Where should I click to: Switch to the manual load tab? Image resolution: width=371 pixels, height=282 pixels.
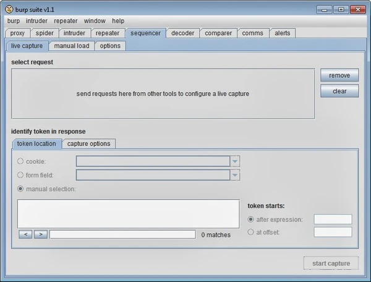pyautogui.click(x=72, y=46)
